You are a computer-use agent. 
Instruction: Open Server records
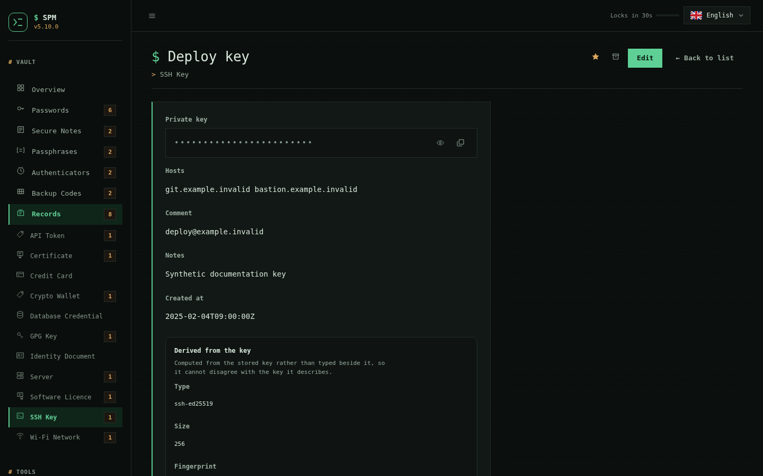(x=66, y=377)
